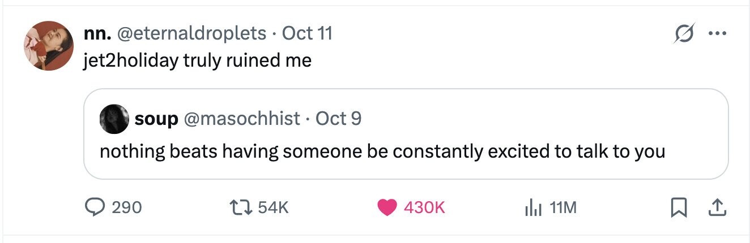Screen dimensions: 750x243
Task: Open the Oct 11 timestamp link
Action: tap(307, 34)
